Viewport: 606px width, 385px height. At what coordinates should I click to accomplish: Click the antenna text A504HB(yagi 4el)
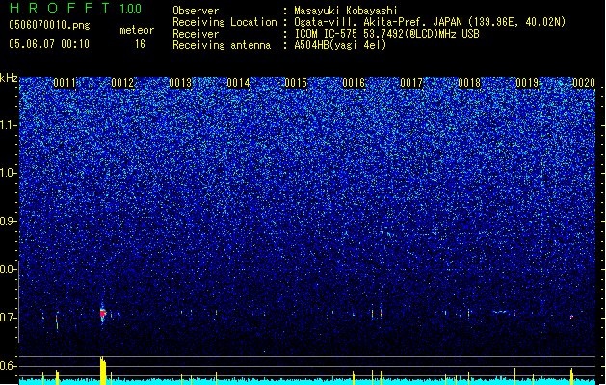pos(340,45)
